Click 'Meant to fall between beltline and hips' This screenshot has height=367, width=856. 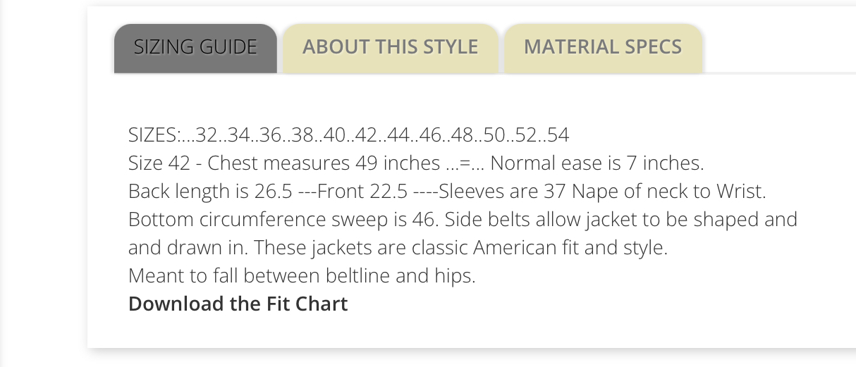302,276
